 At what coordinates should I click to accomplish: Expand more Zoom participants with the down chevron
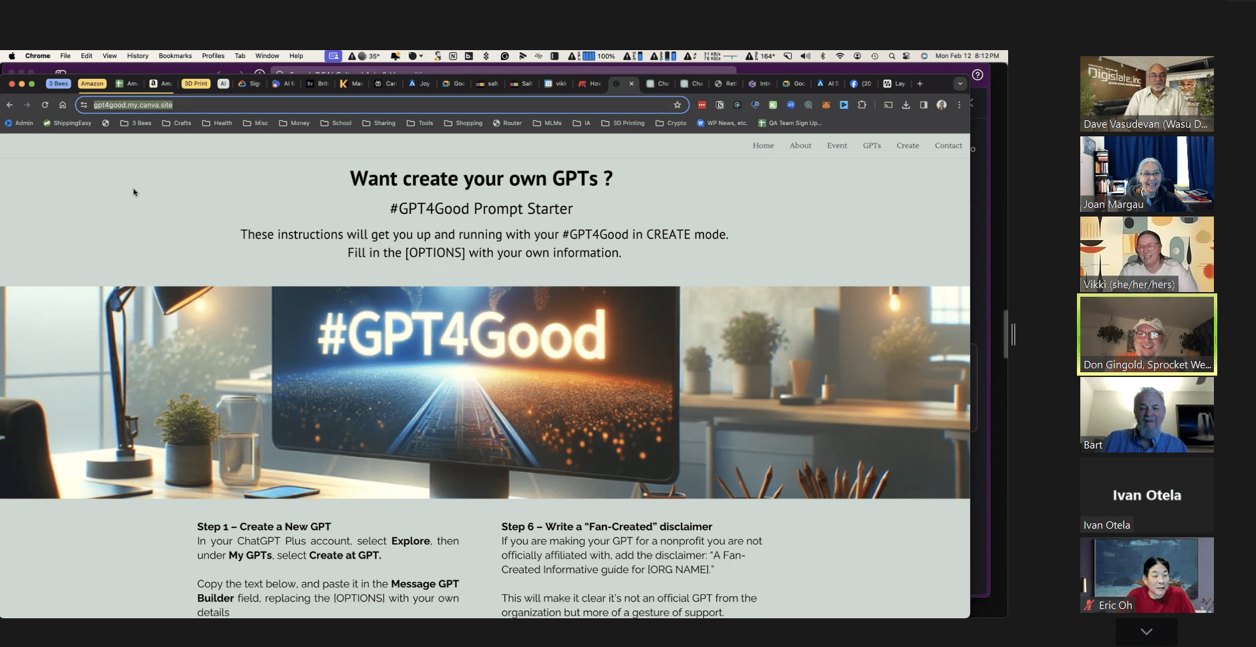1146,632
